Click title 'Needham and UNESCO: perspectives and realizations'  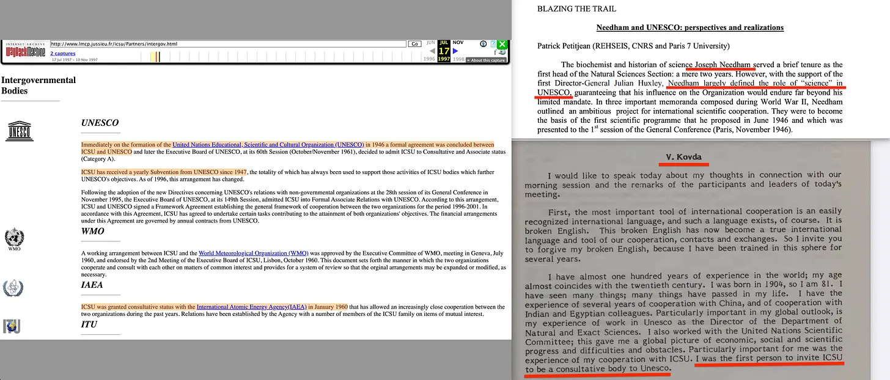coord(690,27)
